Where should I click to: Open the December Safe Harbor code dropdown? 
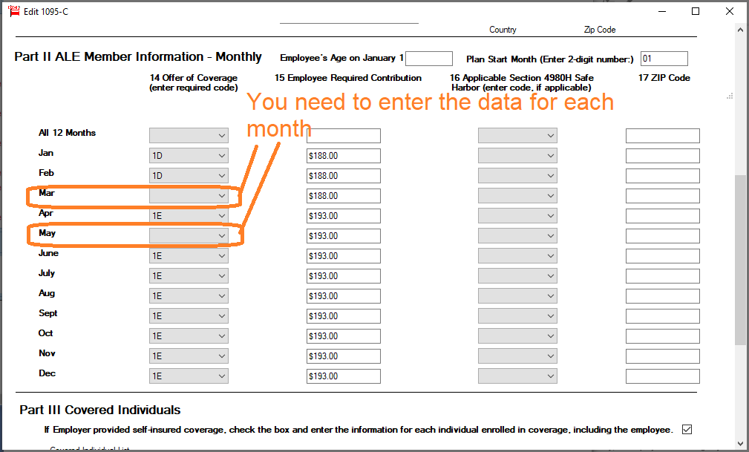517,376
